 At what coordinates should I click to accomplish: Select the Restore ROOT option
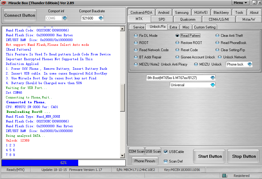point(177,43)
